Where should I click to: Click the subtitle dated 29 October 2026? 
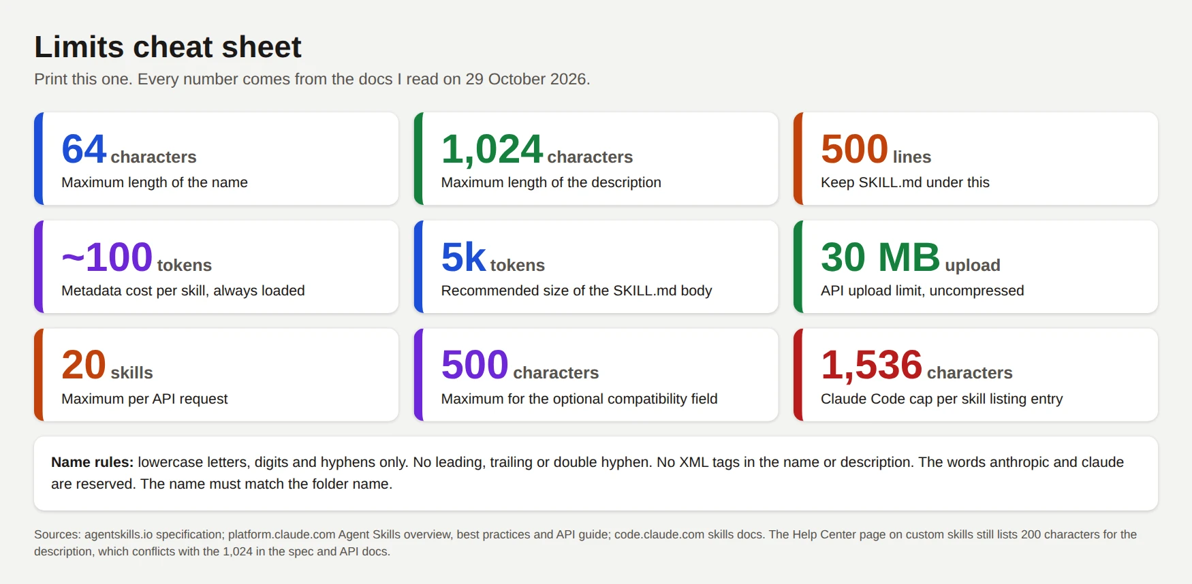(x=312, y=79)
